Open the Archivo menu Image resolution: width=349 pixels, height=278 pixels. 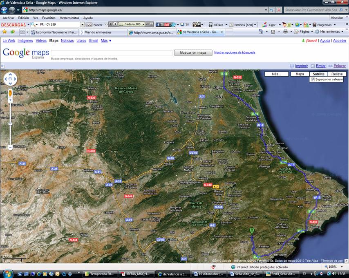click(8, 18)
